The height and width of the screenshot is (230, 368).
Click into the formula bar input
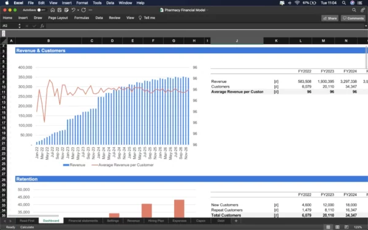pyautogui.click(x=205, y=26)
